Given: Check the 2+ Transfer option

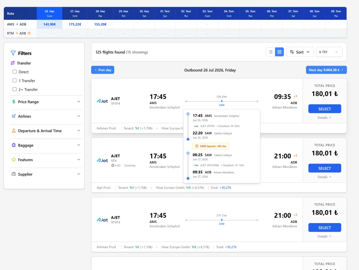Looking at the screenshot, I should coord(14,89).
